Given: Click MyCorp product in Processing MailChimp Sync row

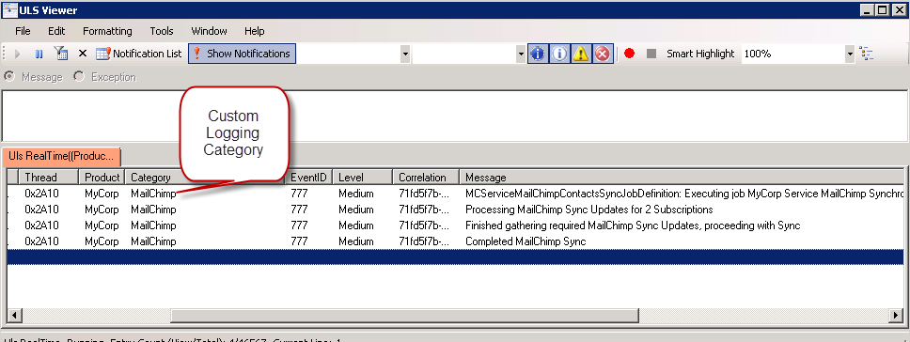Looking at the screenshot, I should point(102,210).
